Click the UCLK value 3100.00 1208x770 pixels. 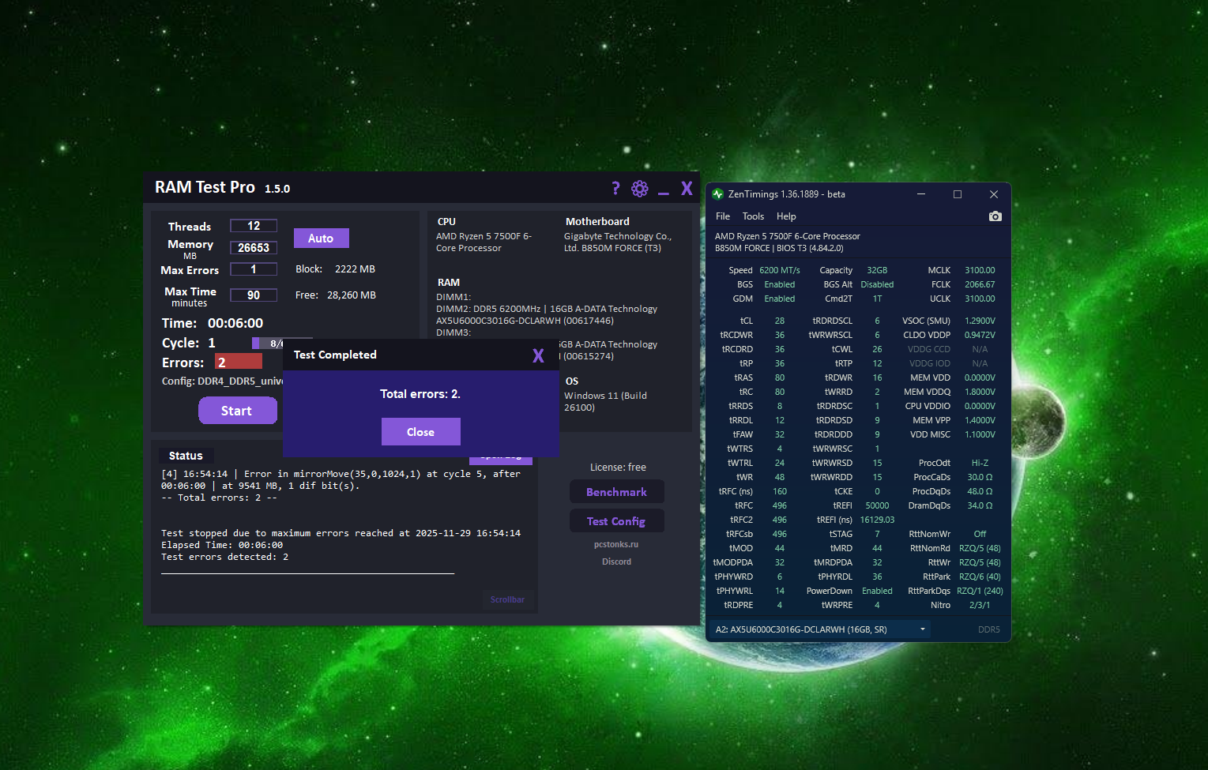point(980,299)
